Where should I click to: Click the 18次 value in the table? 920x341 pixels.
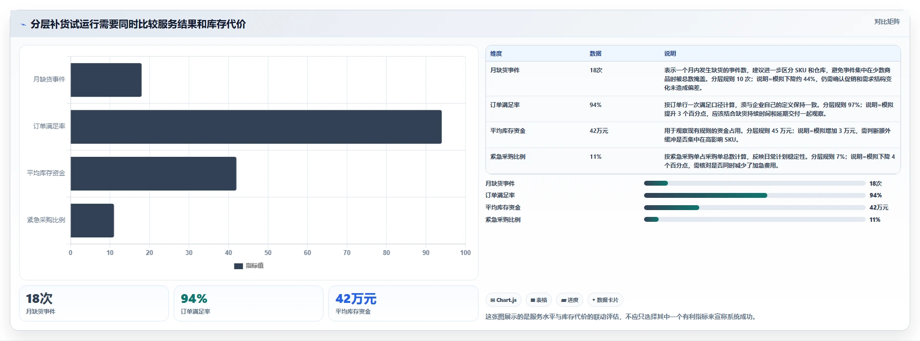[596, 70]
